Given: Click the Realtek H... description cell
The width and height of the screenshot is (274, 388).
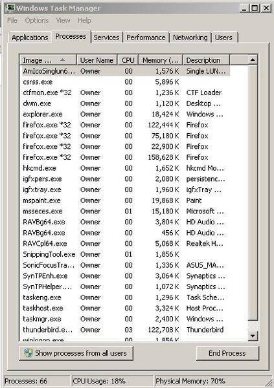Looking at the screenshot, I should (205, 244).
